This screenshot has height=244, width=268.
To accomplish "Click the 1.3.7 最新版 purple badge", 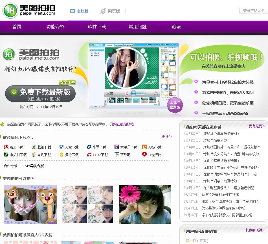I will click(175, 105).
